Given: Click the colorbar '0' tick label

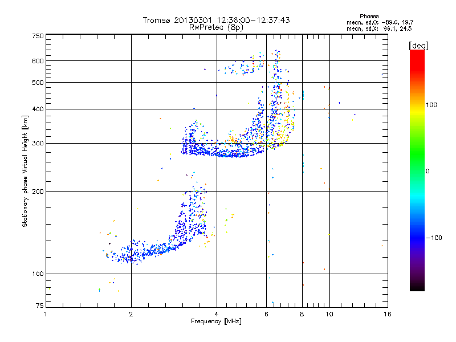Looking at the screenshot, I should [427, 172].
